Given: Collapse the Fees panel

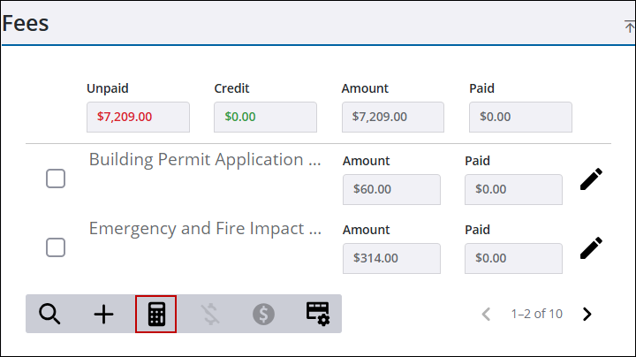Looking at the screenshot, I should click(x=629, y=27).
